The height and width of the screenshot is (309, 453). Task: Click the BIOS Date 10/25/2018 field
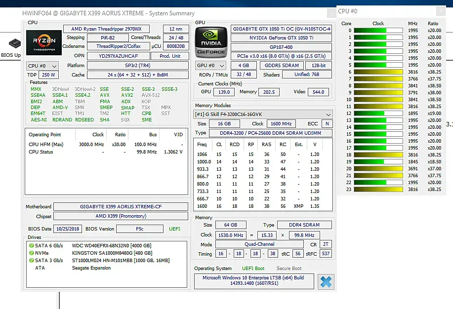pos(68,229)
